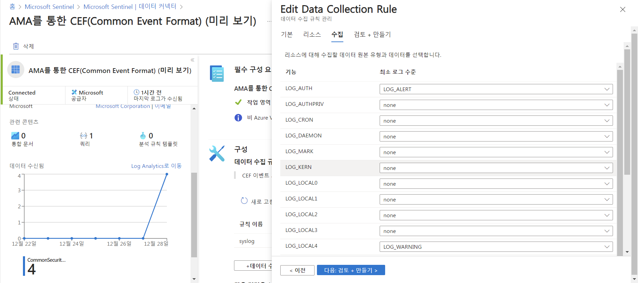Click scroll-down arrow of facility list
This screenshot has width=638, height=283.
pos(627,252)
